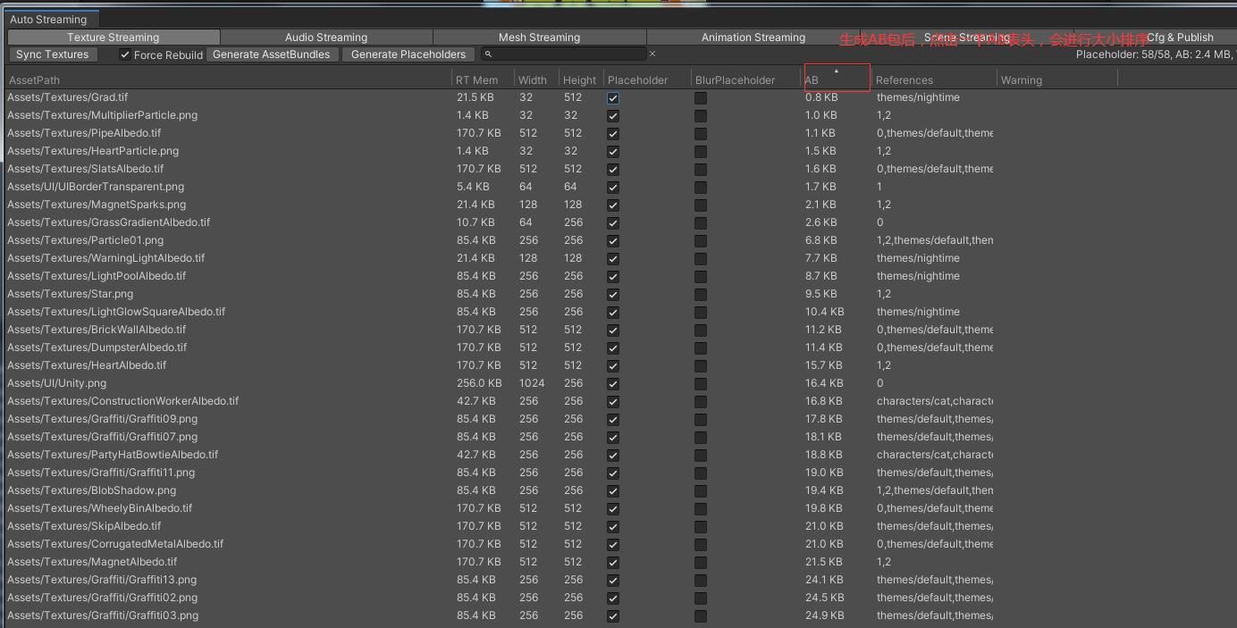Select Assets/Textures/BrickWallAlbedo.tif row
This screenshot has height=628, width=1237.
click(x=618, y=330)
